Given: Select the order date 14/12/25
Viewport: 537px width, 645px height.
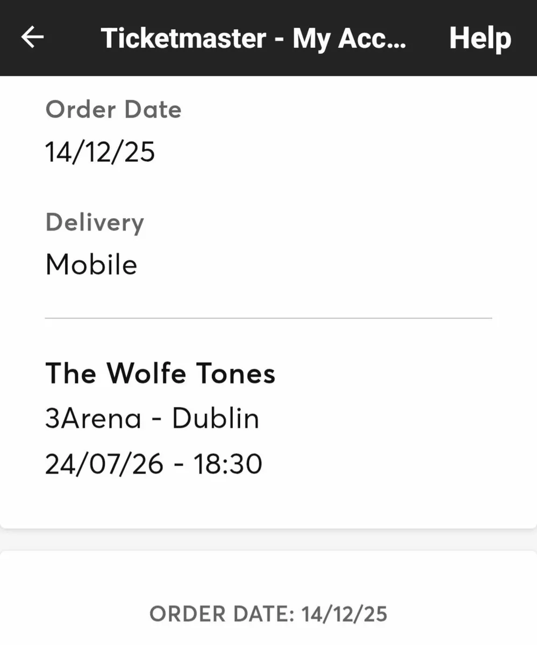Looking at the screenshot, I should point(100,151).
